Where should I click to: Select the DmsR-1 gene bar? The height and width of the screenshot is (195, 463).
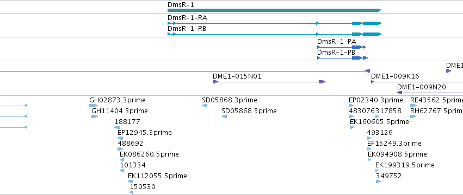(274, 10)
